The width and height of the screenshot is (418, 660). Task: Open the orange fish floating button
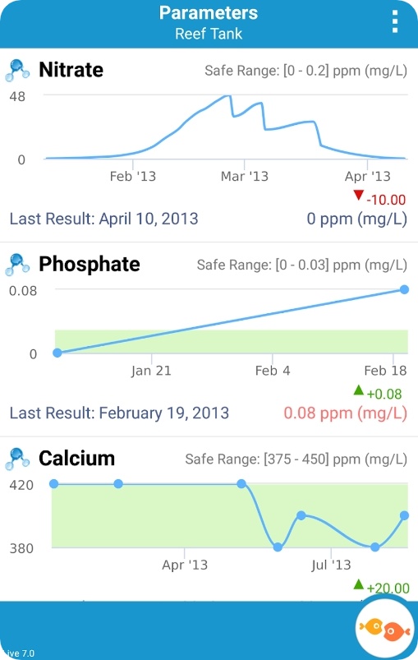384,630
